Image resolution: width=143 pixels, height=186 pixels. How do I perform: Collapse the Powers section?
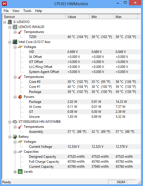click(15, 97)
